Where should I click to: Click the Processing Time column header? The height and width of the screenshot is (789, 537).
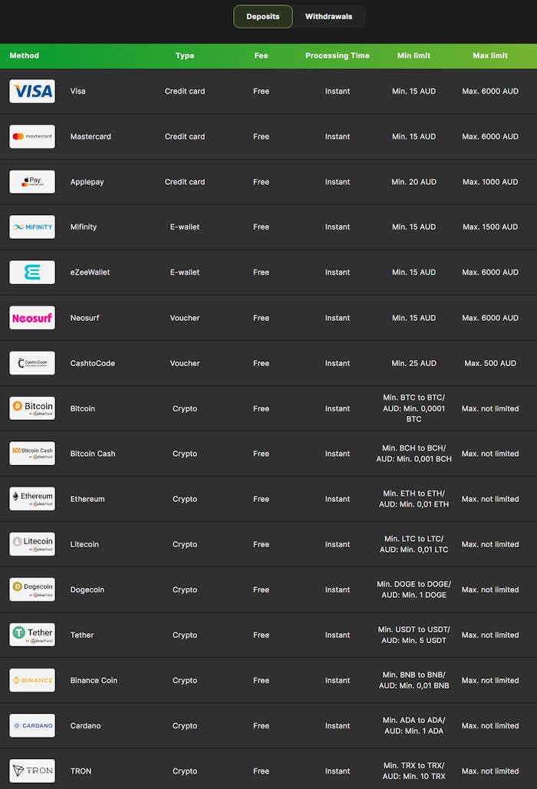(x=338, y=55)
